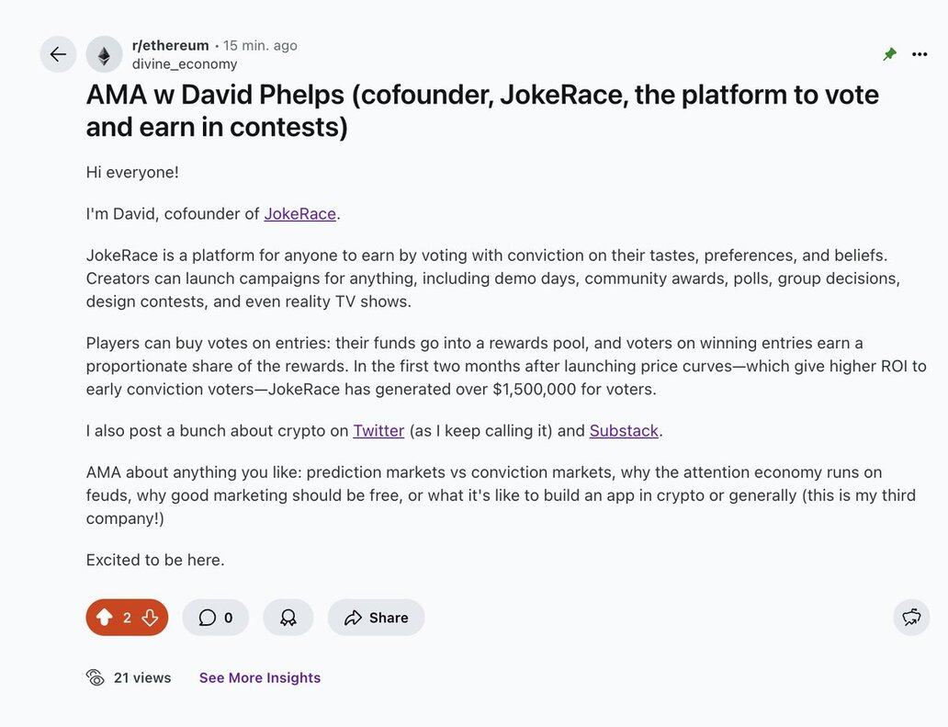948x727 pixels.
Task: Click the back arrow button
Action: coord(58,54)
